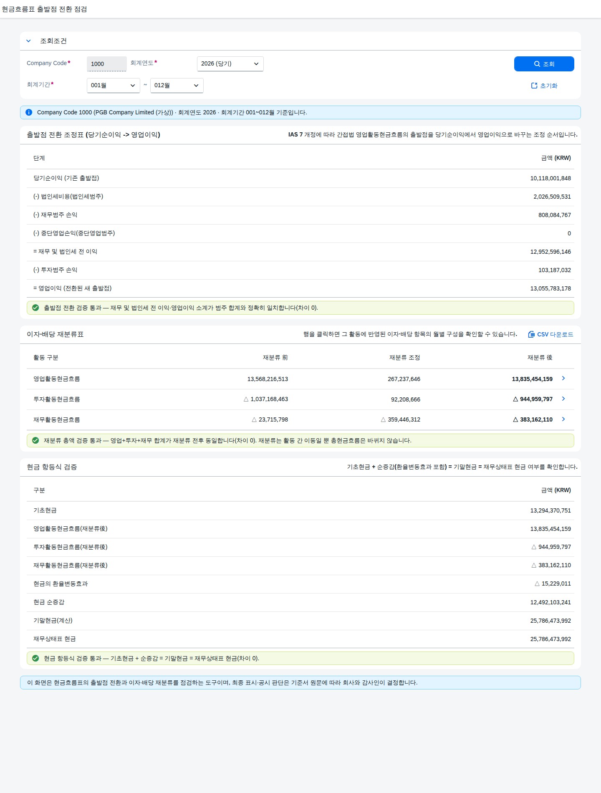Viewport: 601px width, 793px height.
Task: Click the 활동 구분 column header
Action: [46, 358]
